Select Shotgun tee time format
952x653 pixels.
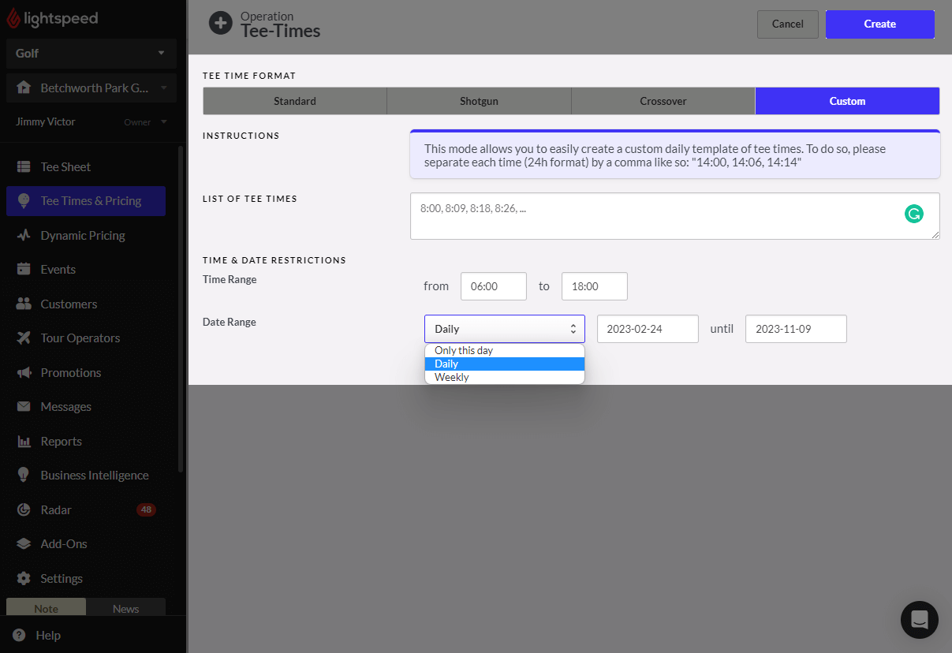pos(479,101)
